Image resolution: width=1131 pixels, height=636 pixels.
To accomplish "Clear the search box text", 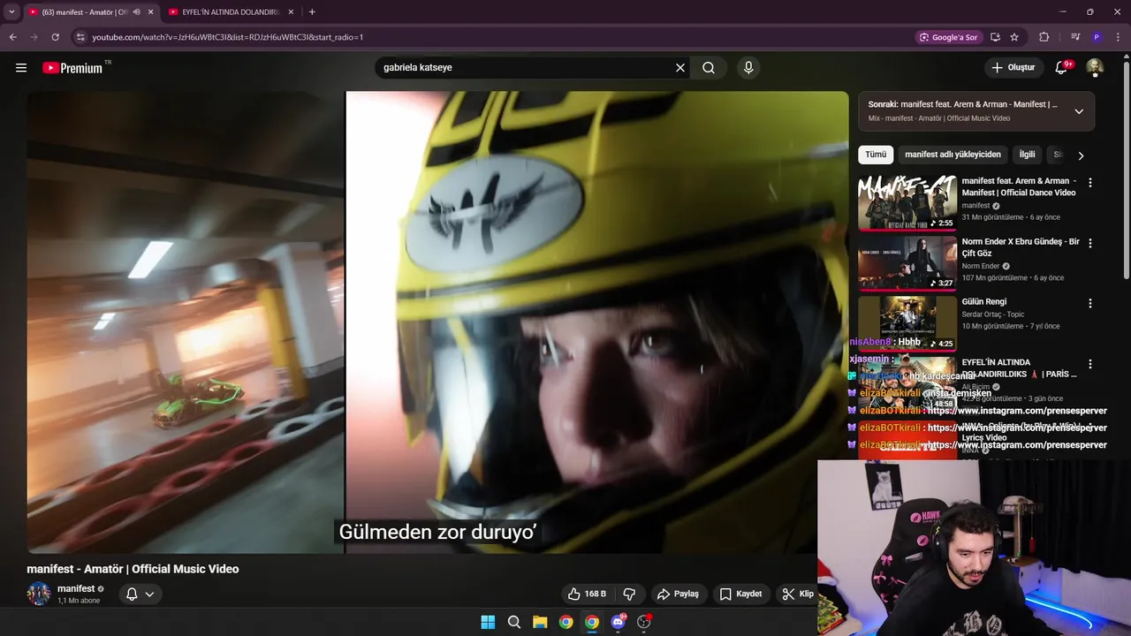I will click(680, 68).
